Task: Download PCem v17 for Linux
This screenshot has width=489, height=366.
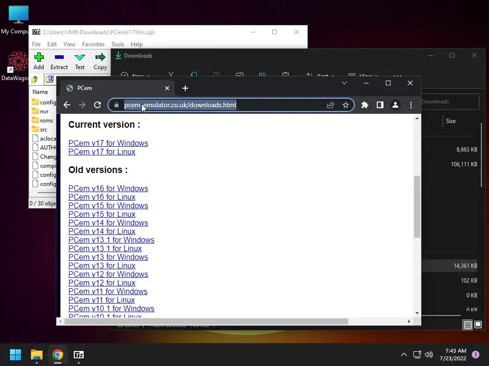Action: pos(102,152)
